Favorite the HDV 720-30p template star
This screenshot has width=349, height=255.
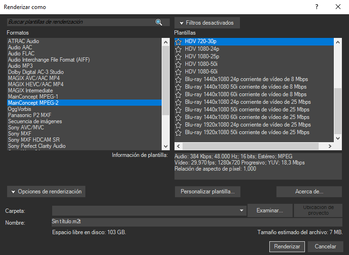tap(178, 42)
